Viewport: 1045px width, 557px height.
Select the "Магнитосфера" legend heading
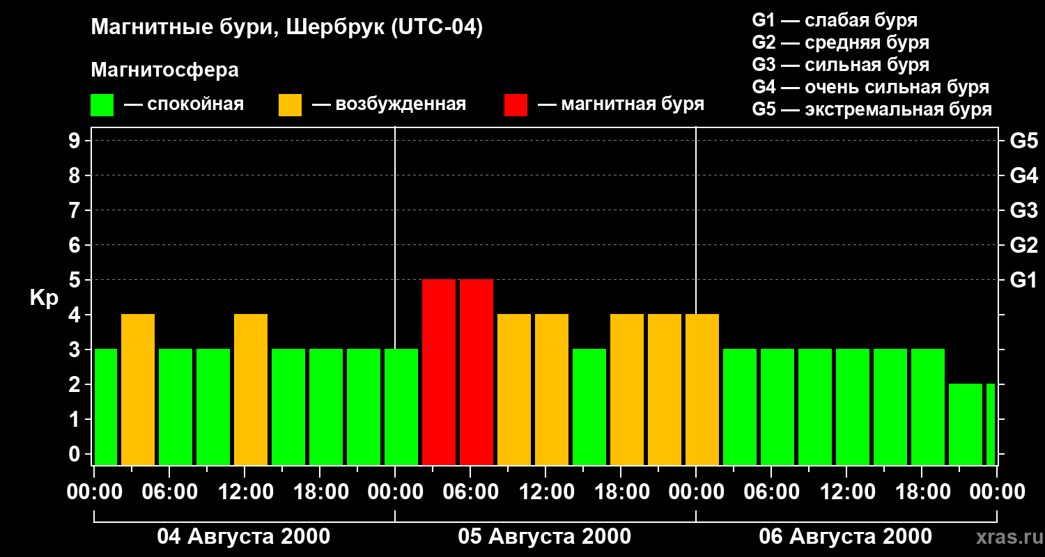click(x=164, y=70)
